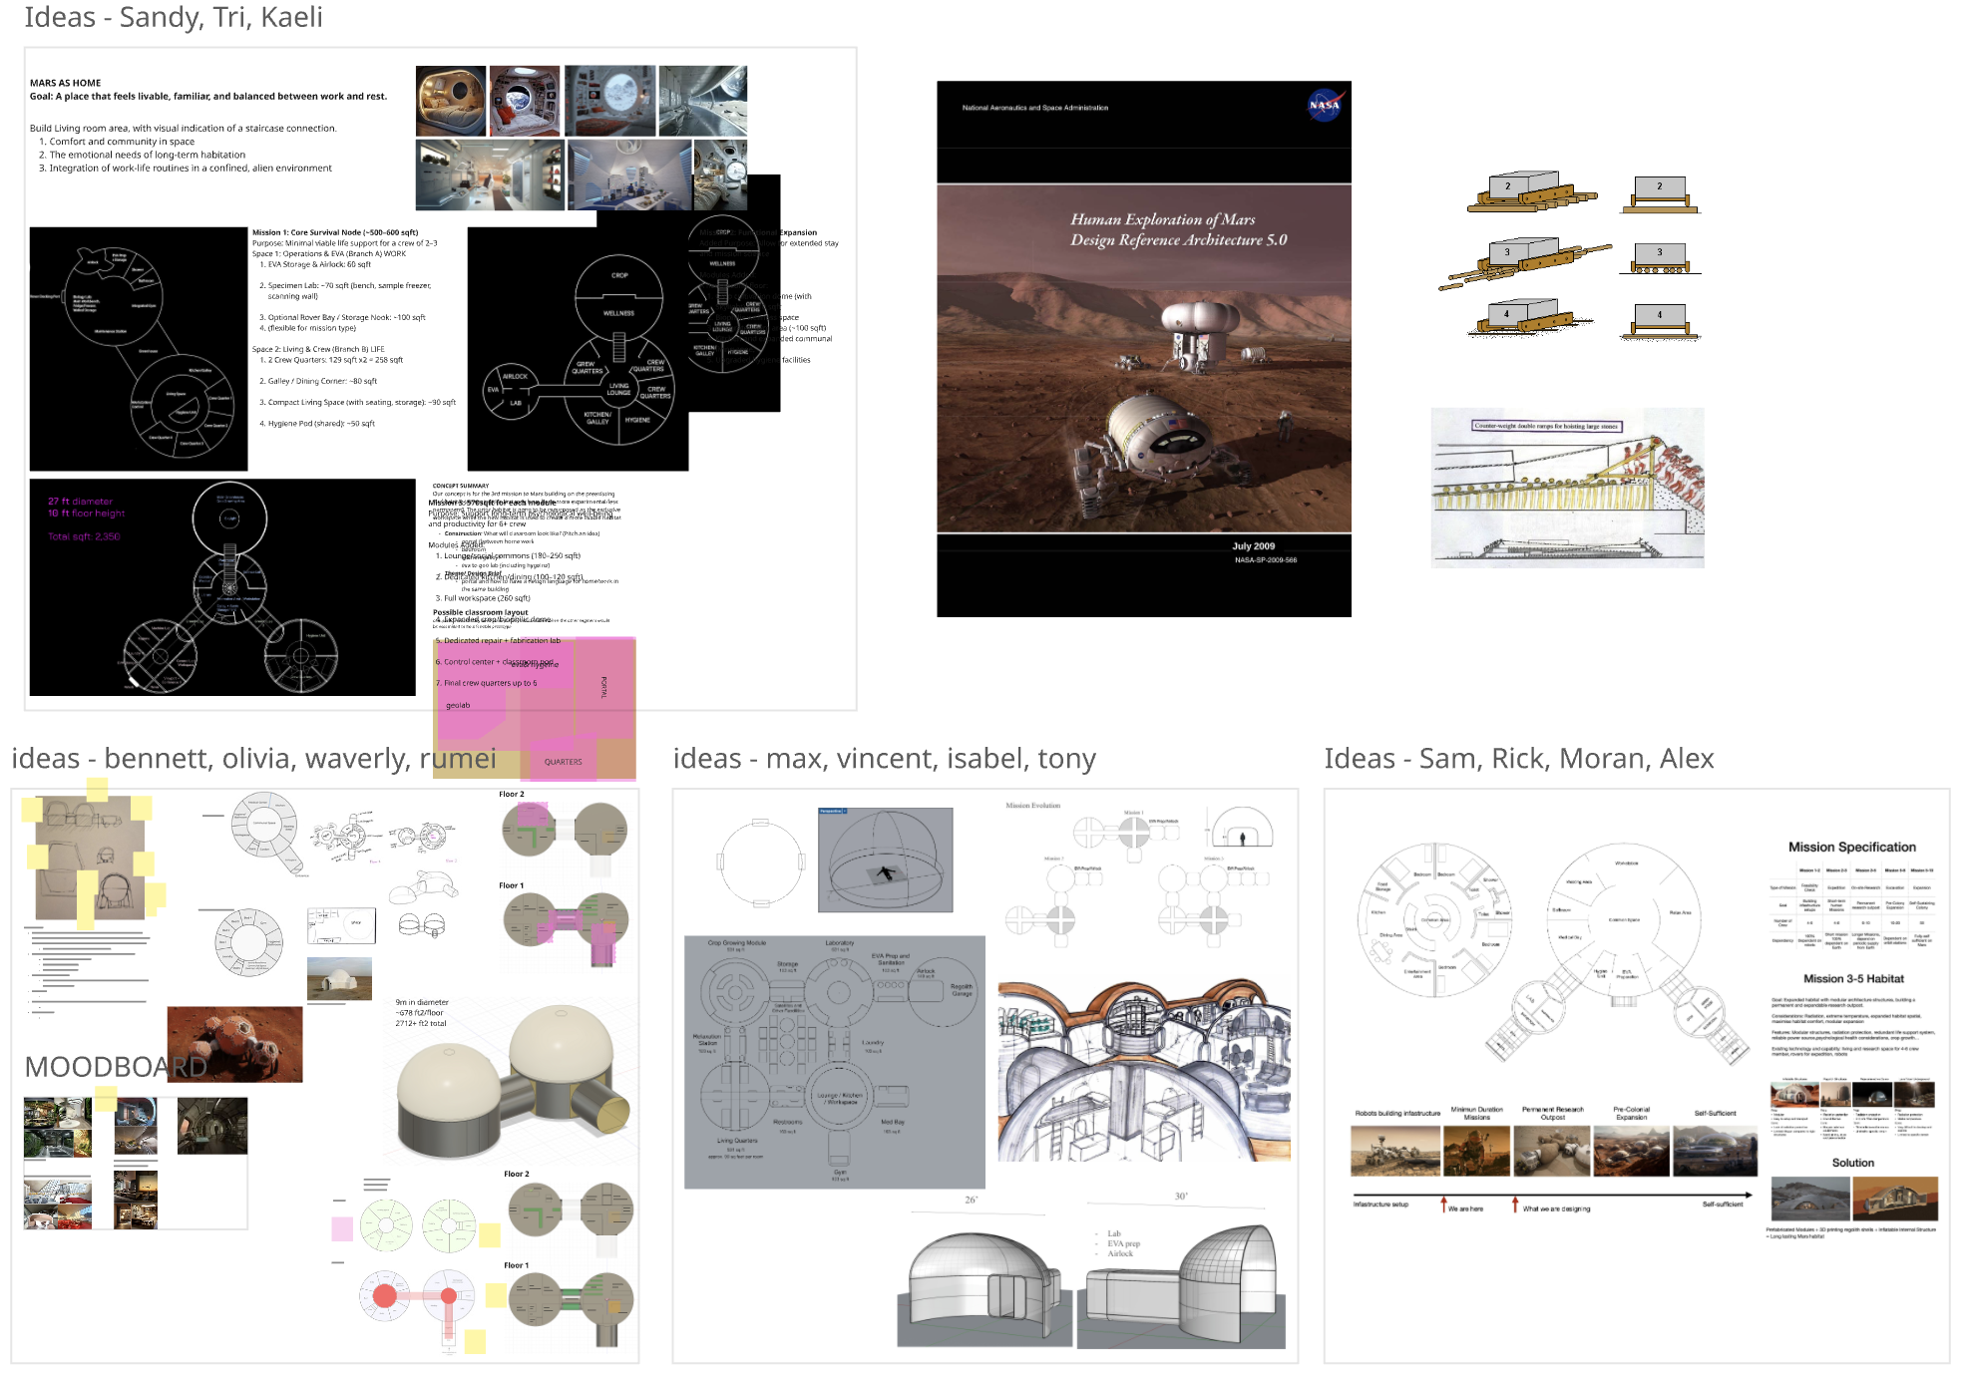
Task: Select the cutaway dome interior sketch
Action: coord(1143,1072)
